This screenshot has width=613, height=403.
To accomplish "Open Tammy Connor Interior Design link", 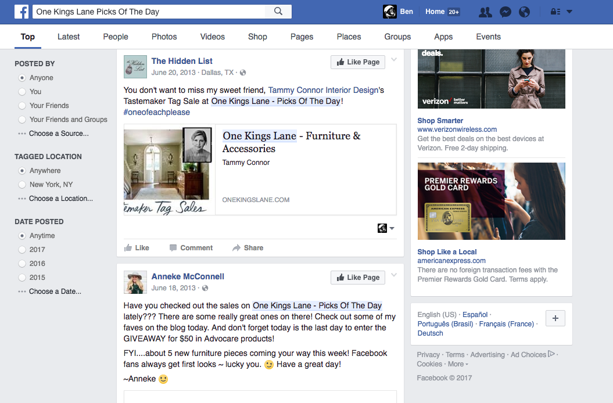I will (x=323, y=90).
